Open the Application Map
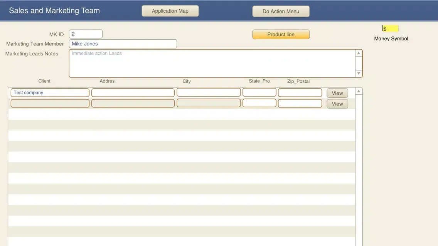438x246 pixels. pyautogui.click(x=170, y=11)
